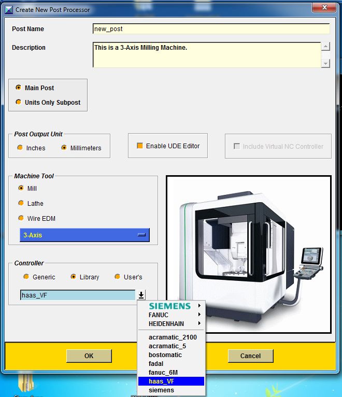Image resolution: width=342 pixels, height=397 pixels.
Task: Select Mill machine tool option
Action: (x=21, y=188)
